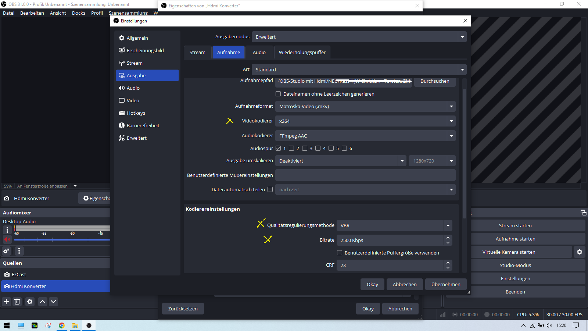Float the controls dock with its pop-out icon
The width and height of the screenshot is (588, 331).
(583, 212)
